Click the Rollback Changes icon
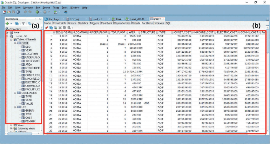 69,28
